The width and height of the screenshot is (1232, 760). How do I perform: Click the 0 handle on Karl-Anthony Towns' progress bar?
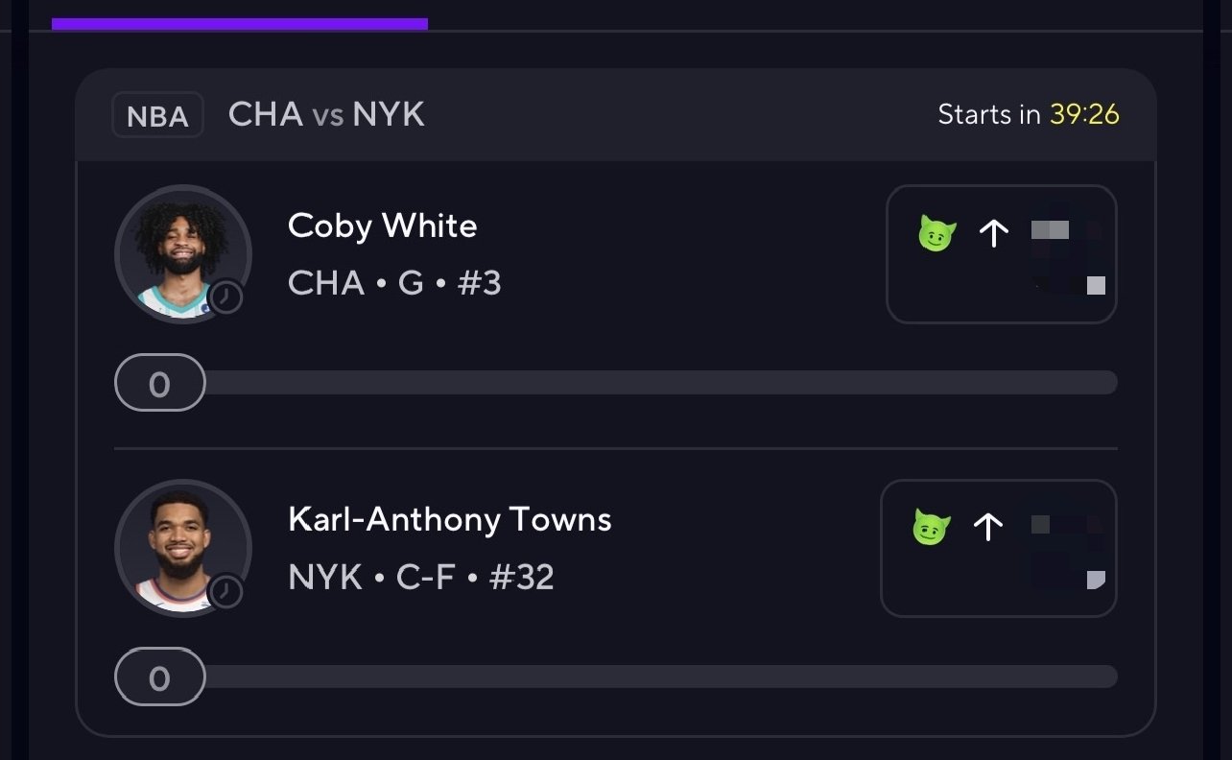pos(160,677)
